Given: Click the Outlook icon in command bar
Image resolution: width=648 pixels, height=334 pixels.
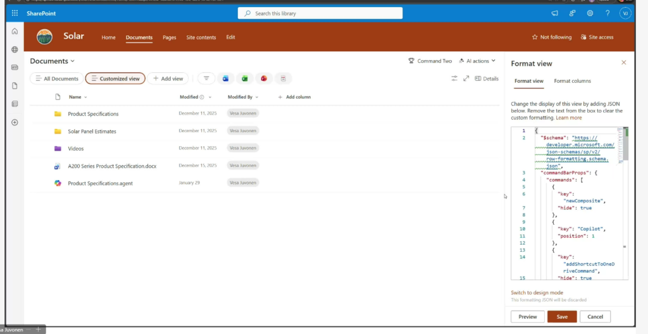Looking at the screenshot, I should point(225,78).
